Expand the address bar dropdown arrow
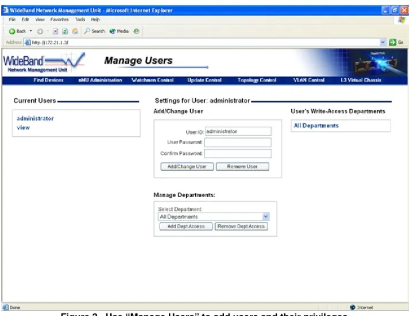Screen dimensions: 410x316 pos(383,43)
